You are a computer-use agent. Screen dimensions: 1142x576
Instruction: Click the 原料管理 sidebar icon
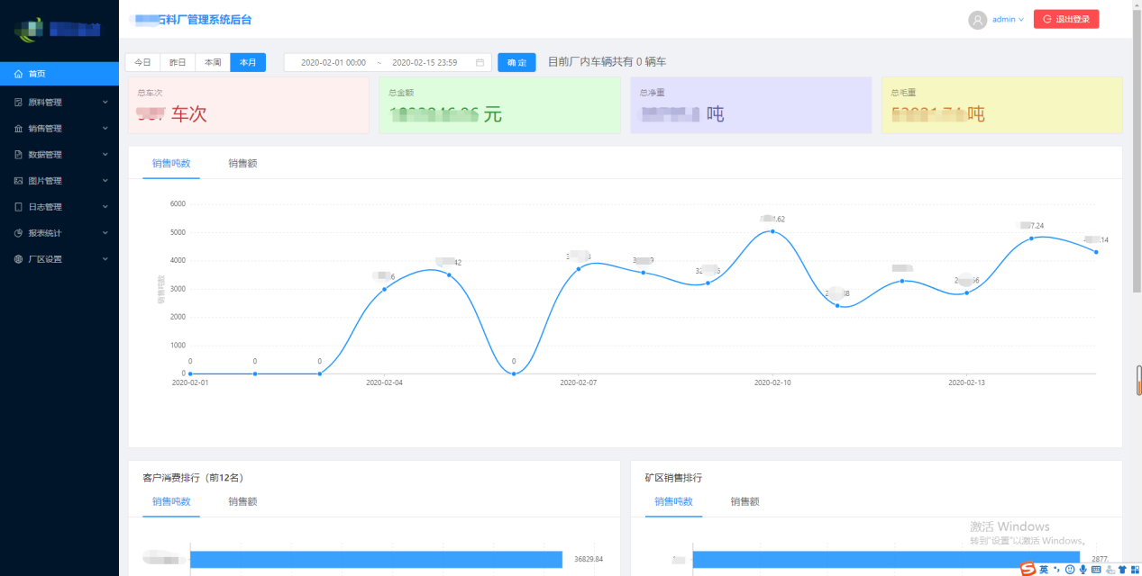coord(19,103)
